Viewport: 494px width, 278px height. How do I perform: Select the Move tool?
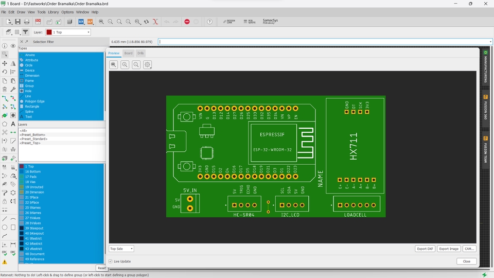click(5, 63)
